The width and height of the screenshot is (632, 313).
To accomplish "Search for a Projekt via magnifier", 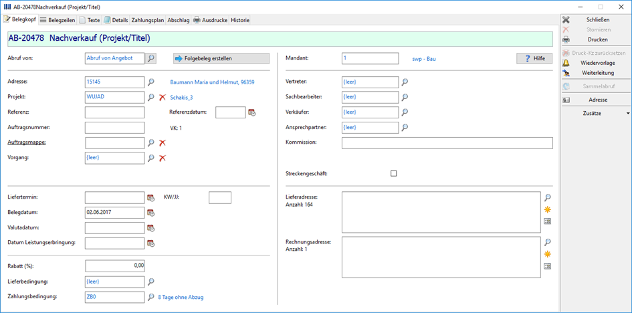I will coord(150,97).
